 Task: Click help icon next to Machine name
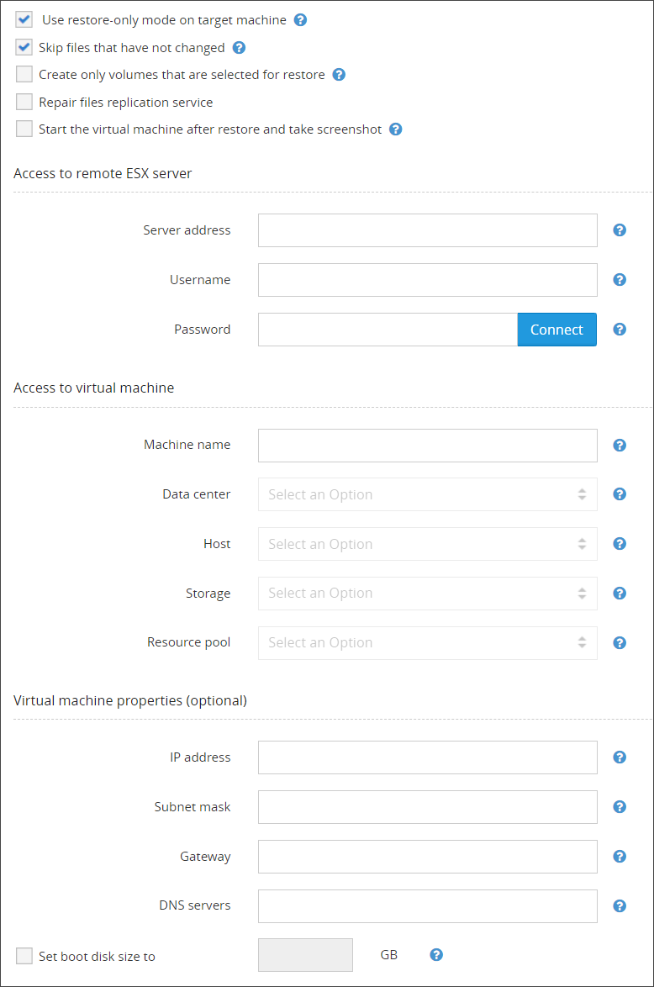click(620, 446)
